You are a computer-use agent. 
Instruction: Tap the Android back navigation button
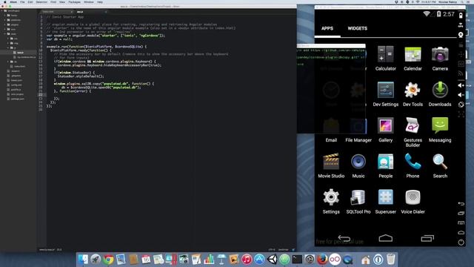344,238
